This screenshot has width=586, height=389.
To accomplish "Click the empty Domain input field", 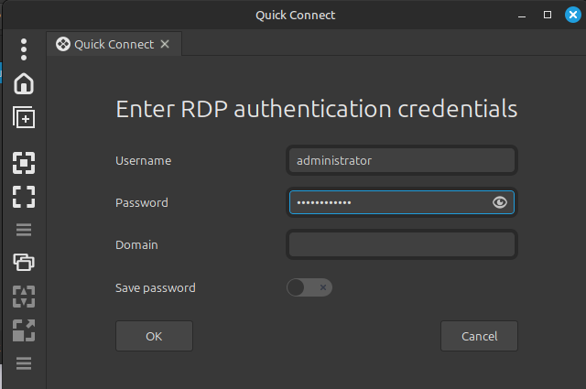I will click(x=402, y=244).
